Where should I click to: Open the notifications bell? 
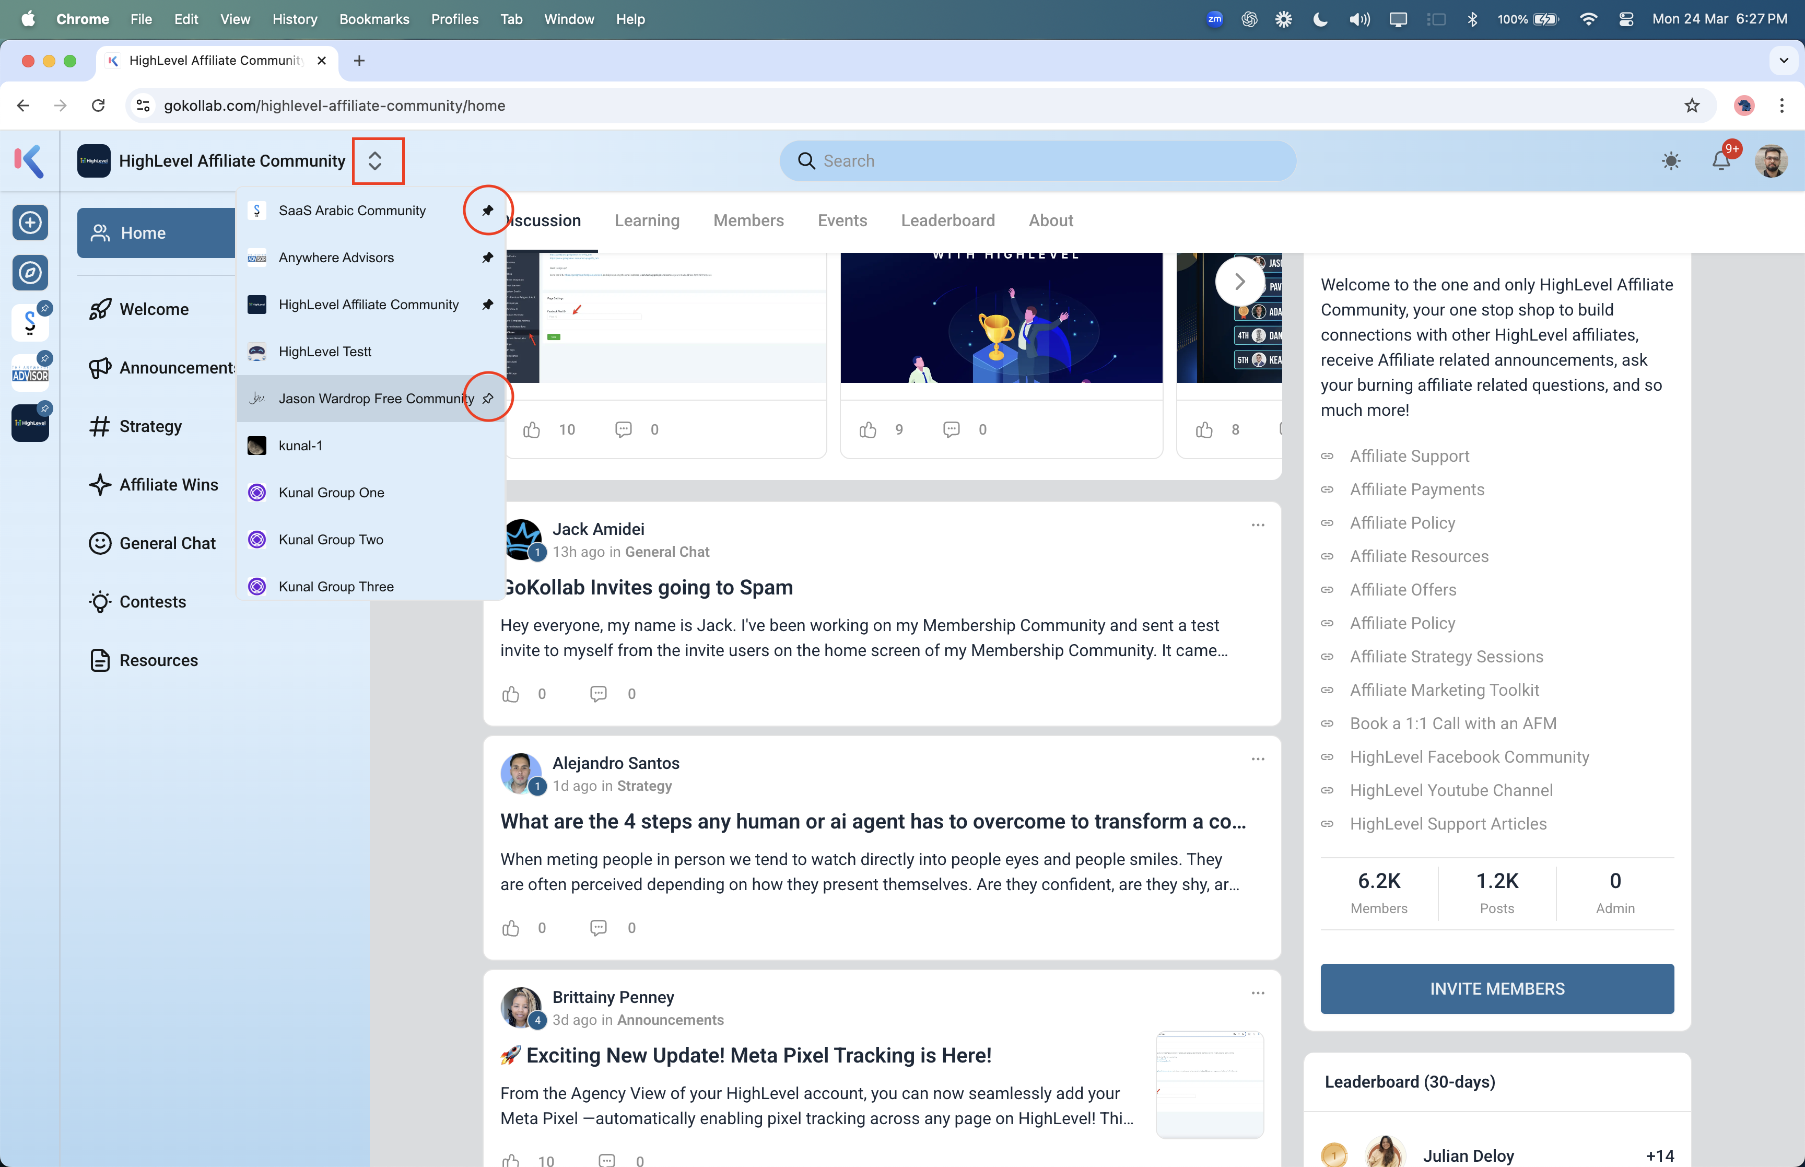[1720, 161]
